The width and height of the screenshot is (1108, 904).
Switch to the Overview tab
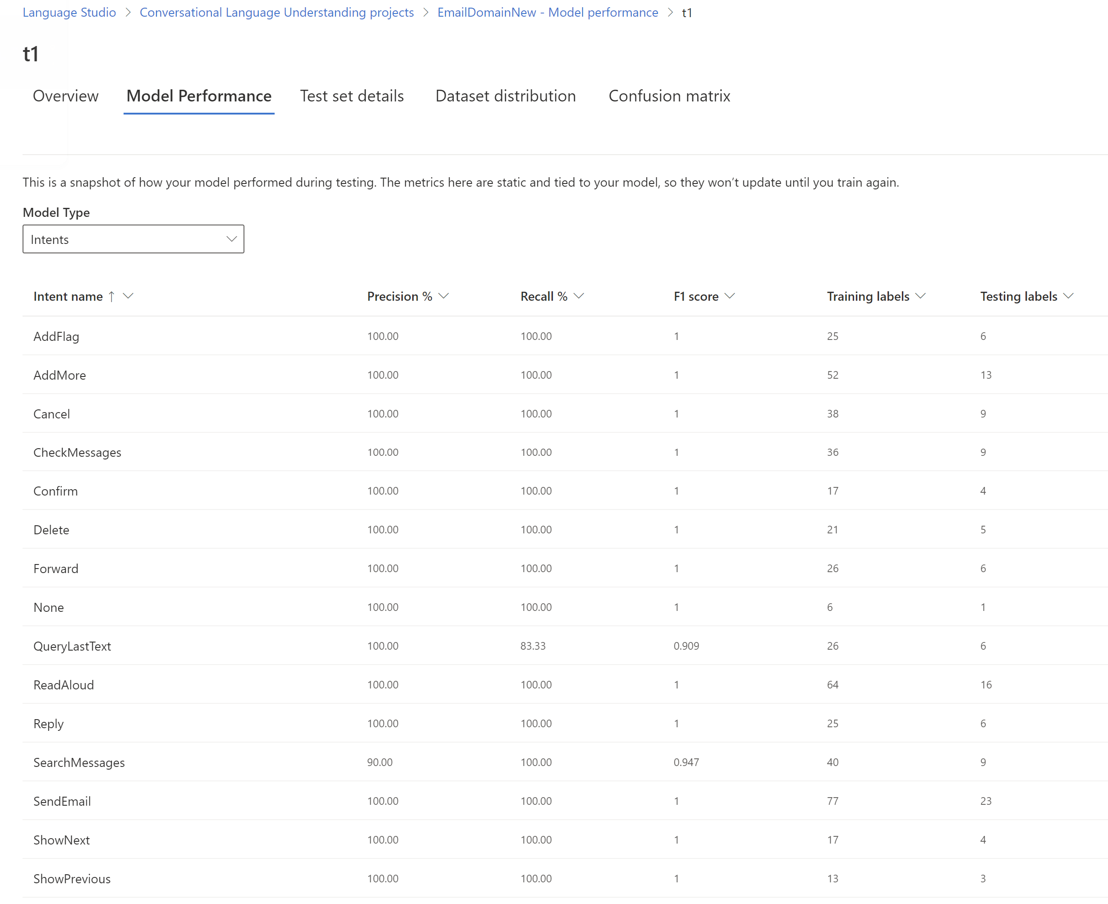point(66,96)
